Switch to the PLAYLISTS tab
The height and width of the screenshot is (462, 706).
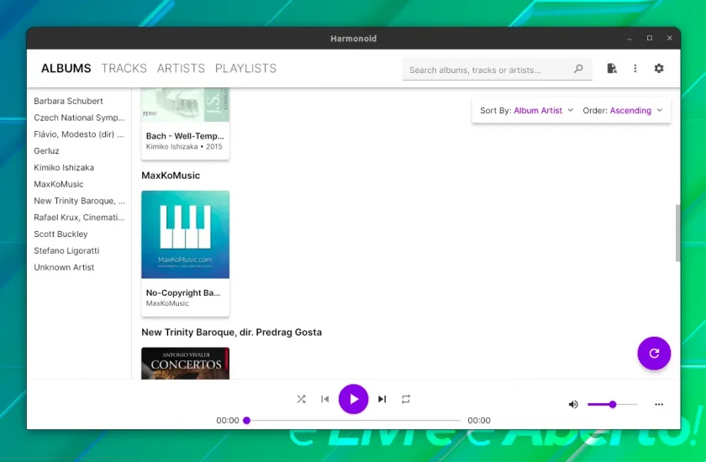(245, 68)
